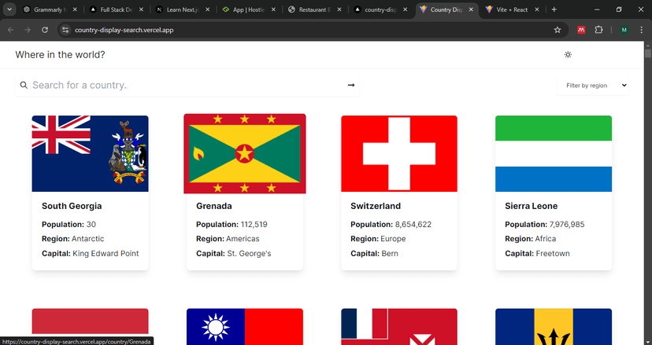The width and height of the screenshot is (652, 345).
Task: Close the active Country Disp tab
Action: pos(471,9)
